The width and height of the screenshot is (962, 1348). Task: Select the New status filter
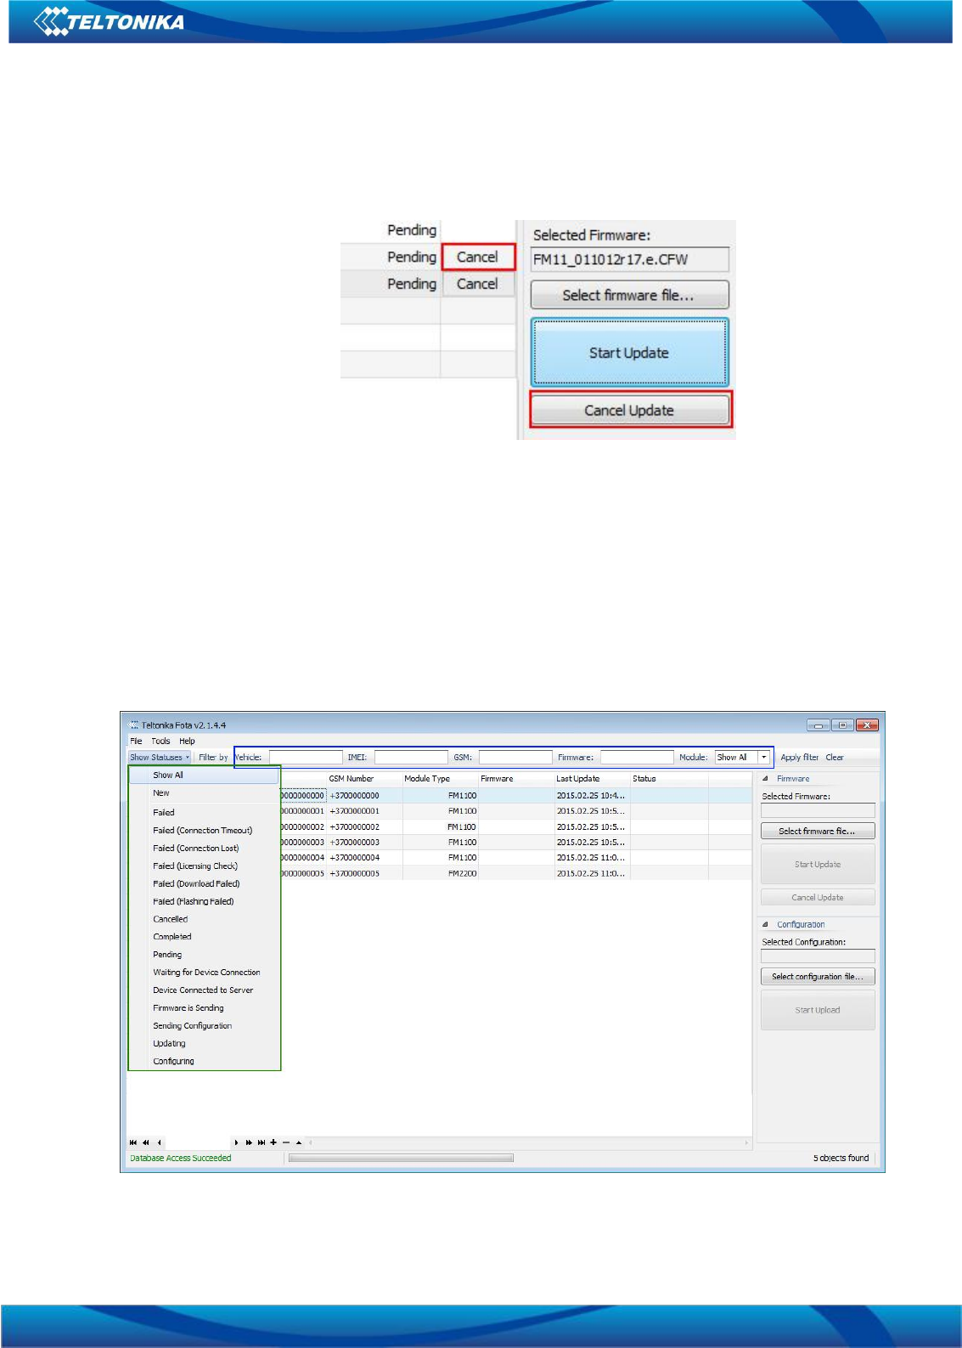click(x=204, y=792)
